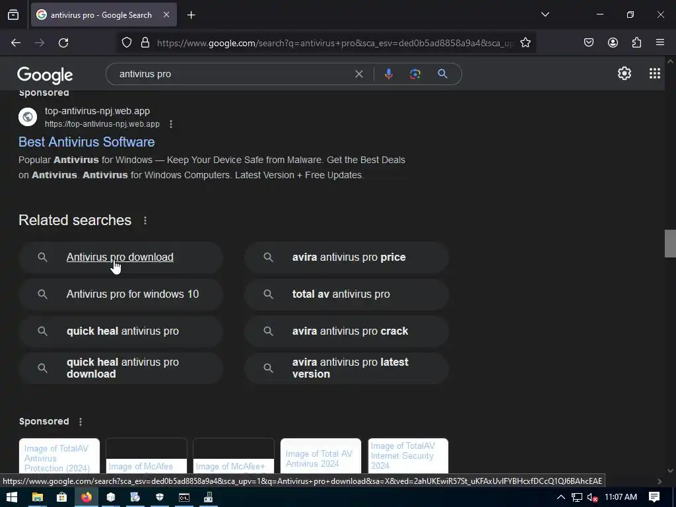
Task: Focus the Google search box
Action: pos(233,74)
